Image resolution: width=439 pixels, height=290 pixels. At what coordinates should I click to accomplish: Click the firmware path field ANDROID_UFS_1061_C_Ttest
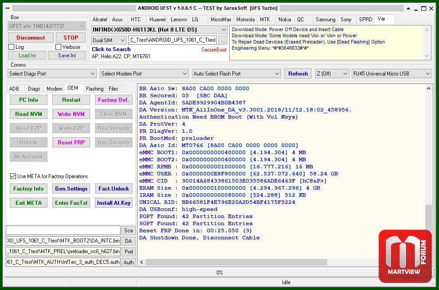tap(172, 40)
